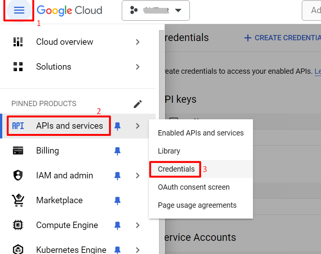The height and width of the screenshot is (254, 321).
Task: Expand the Compute Engine submenu chevron
Action: [x=138, y=225]
